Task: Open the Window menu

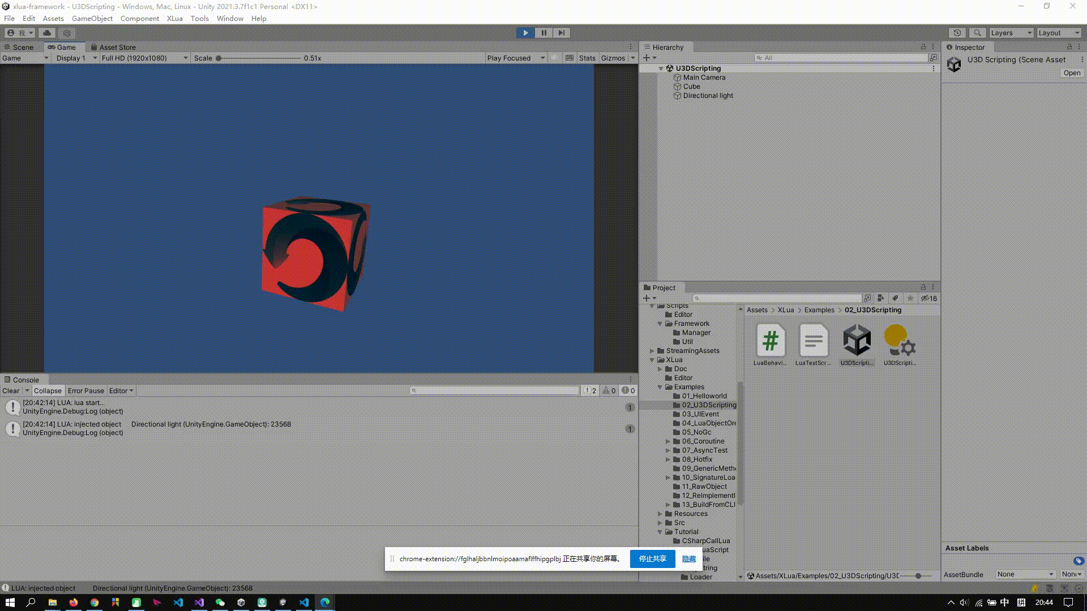Action: [x=230, y=18]
